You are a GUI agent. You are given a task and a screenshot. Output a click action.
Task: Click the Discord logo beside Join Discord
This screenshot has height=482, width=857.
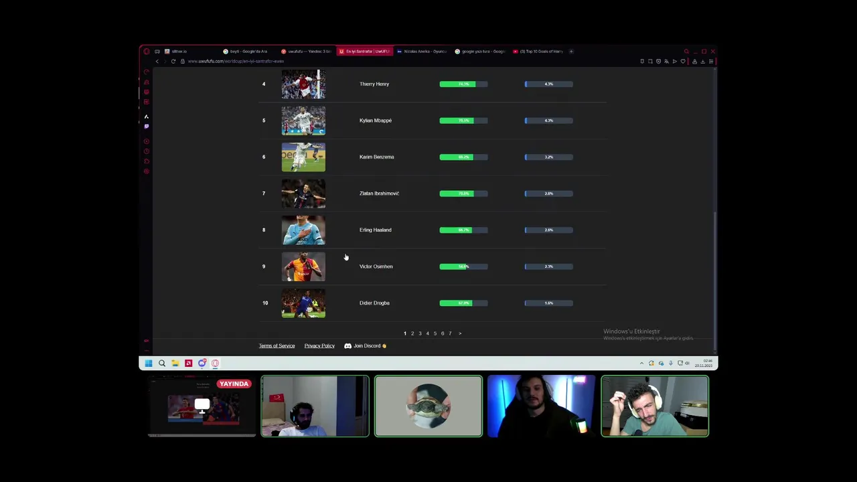[x=347, y=346]
